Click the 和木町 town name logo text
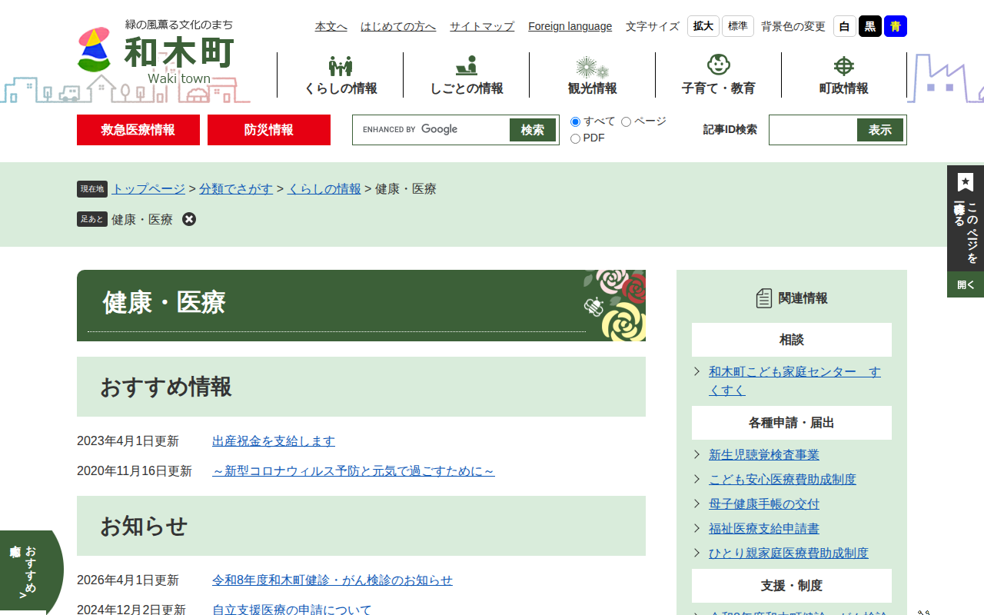The height and width of the screenshot is (615, 984). [179, 52]
